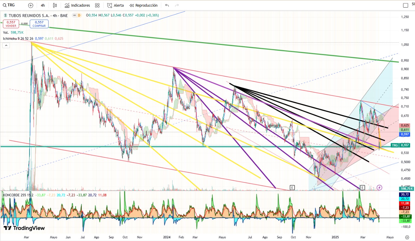Click the purple lightning event marker

pos(379,188)
